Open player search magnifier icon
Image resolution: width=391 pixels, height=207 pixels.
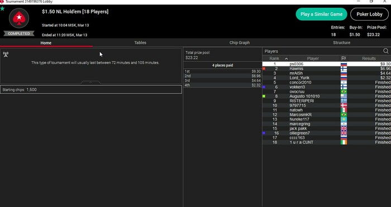click(386, 51)
